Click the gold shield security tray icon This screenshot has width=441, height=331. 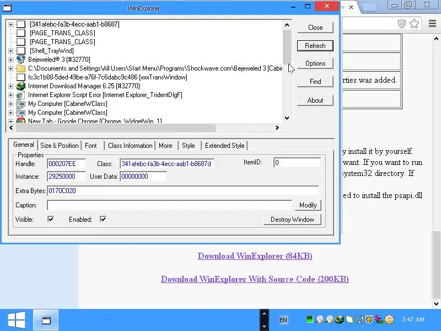point(369,319)
